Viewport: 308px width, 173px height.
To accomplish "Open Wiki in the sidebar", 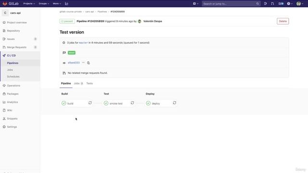I will point(10,110).
